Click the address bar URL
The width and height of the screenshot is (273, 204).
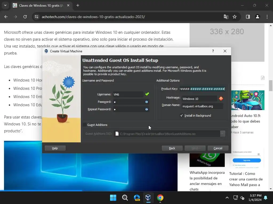(93, 17)
